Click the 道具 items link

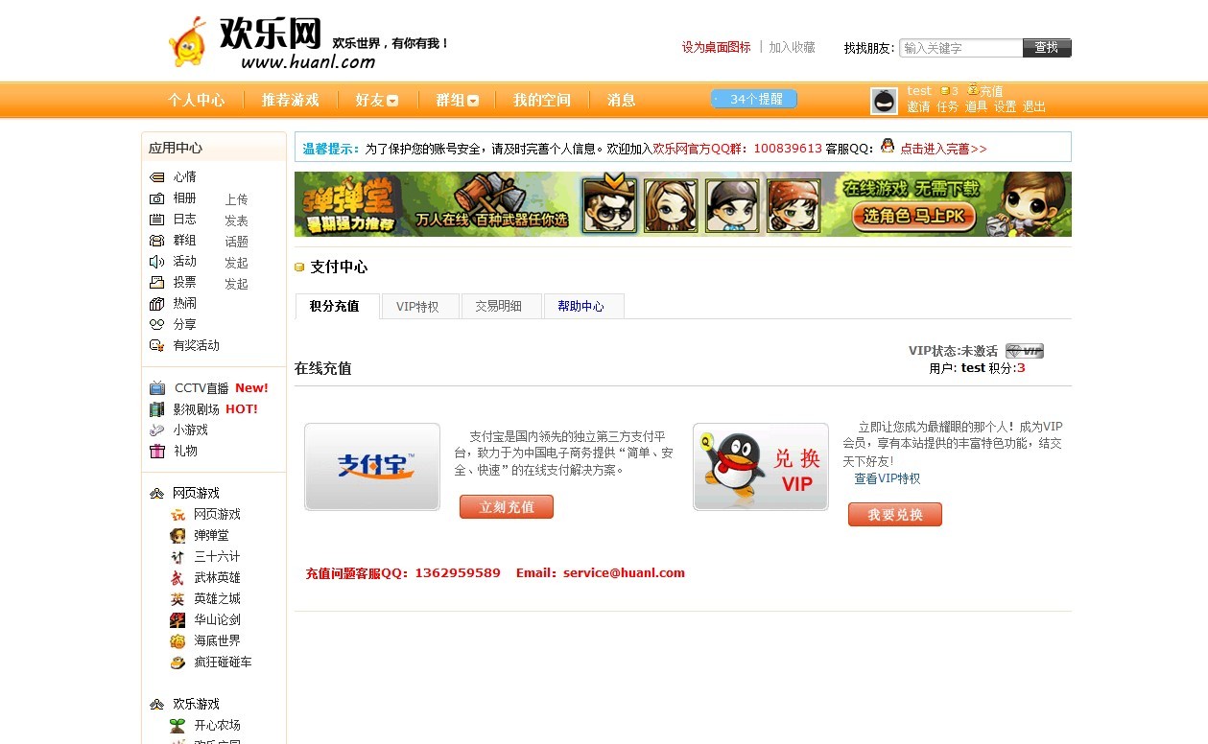[x=977, y=107]
